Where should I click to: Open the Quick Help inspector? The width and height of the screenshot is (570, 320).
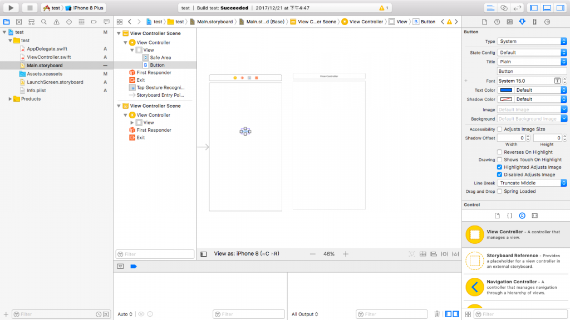point(497,22)
